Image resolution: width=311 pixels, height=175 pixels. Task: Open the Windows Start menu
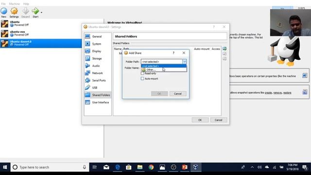tap(5, 167)
